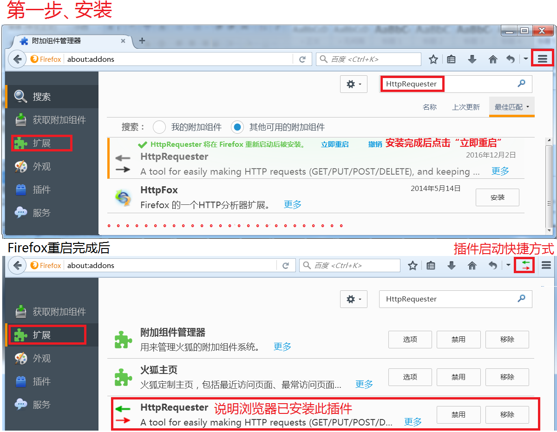This screenshot has width=557, height=432.
Task: Sort add-ons by 名称
Action: coord(429,107)
